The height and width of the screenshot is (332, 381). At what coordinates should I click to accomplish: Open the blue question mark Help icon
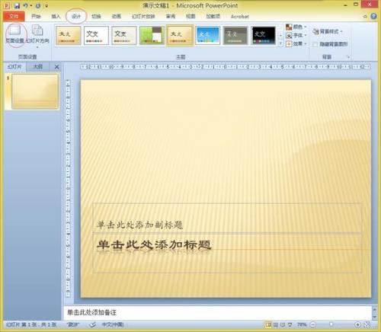click(373, 16)
